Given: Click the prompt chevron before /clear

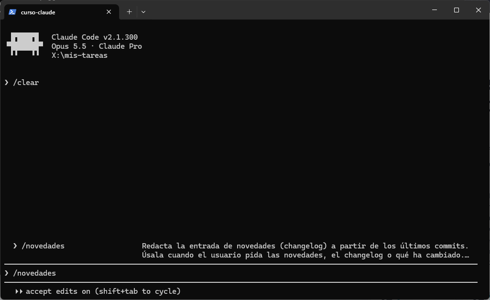Looking at the screenshot, I should tap(7, 83).
